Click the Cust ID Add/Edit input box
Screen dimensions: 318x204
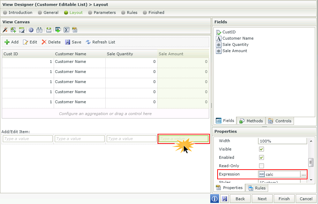point(28,139)
